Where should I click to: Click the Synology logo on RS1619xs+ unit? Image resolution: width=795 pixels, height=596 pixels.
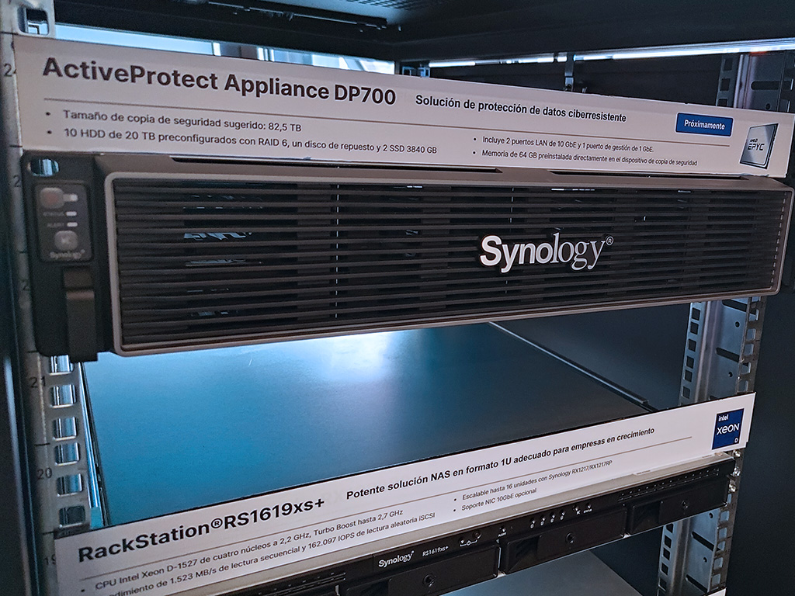[396, 559]
